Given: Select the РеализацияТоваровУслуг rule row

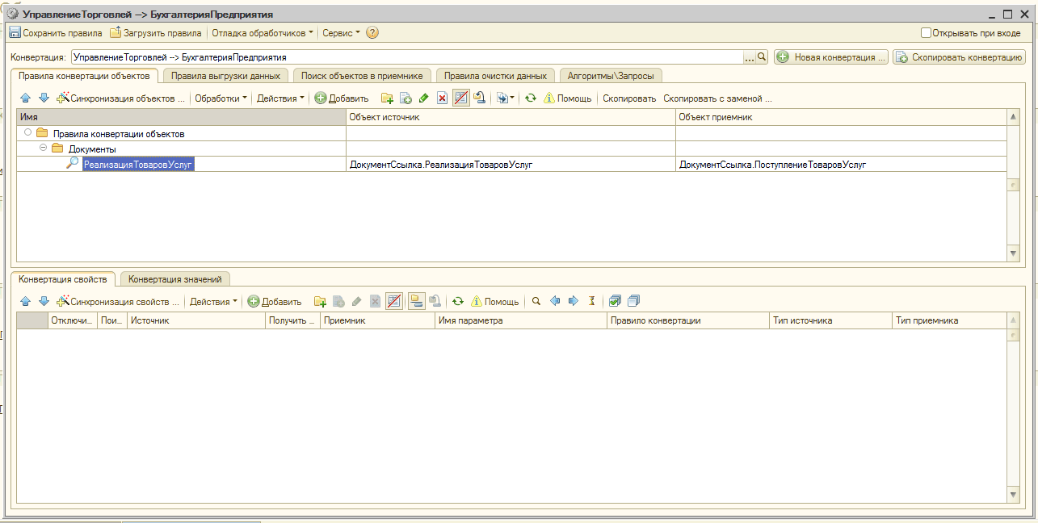Looking at the screenshot, I should 512,164.
